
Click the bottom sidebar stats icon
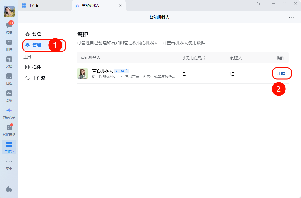point(9,189)
